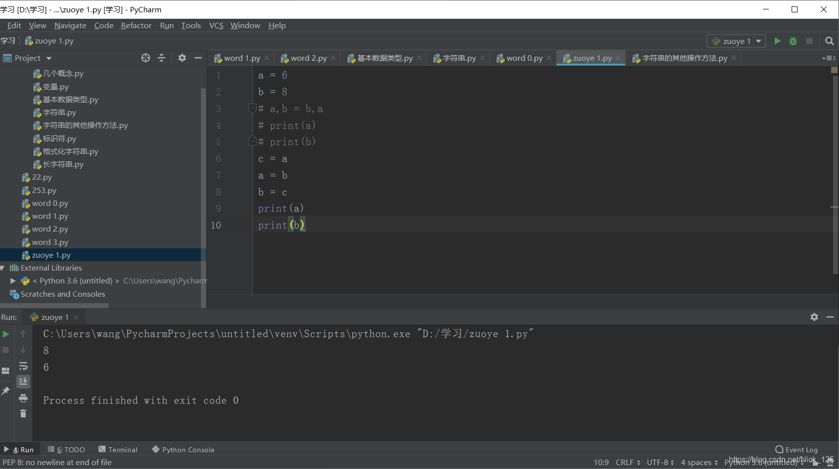
Task: Click the up the stack trace arrow
Action: [23, 334]
